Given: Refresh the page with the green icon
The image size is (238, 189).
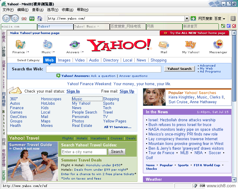Looking at the screenshot, I should 32,19.
